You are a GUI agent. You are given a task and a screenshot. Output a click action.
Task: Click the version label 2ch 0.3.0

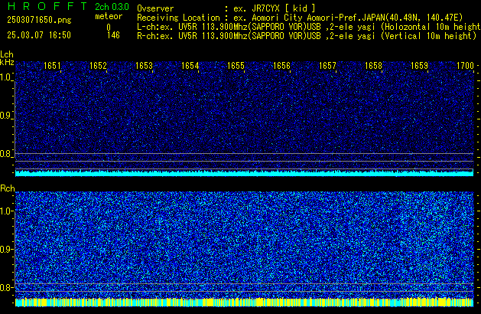112,7
